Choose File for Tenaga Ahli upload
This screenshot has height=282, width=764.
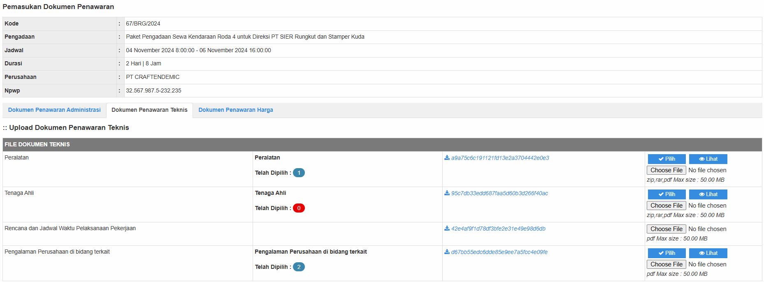pos(666,206)
